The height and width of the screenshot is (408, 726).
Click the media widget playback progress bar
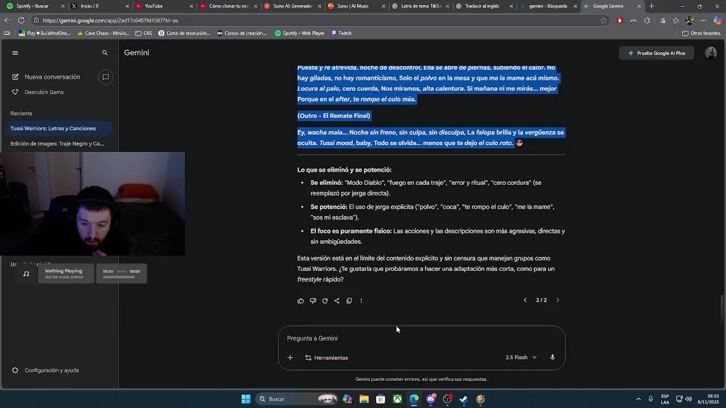click(x=119, y=277)
